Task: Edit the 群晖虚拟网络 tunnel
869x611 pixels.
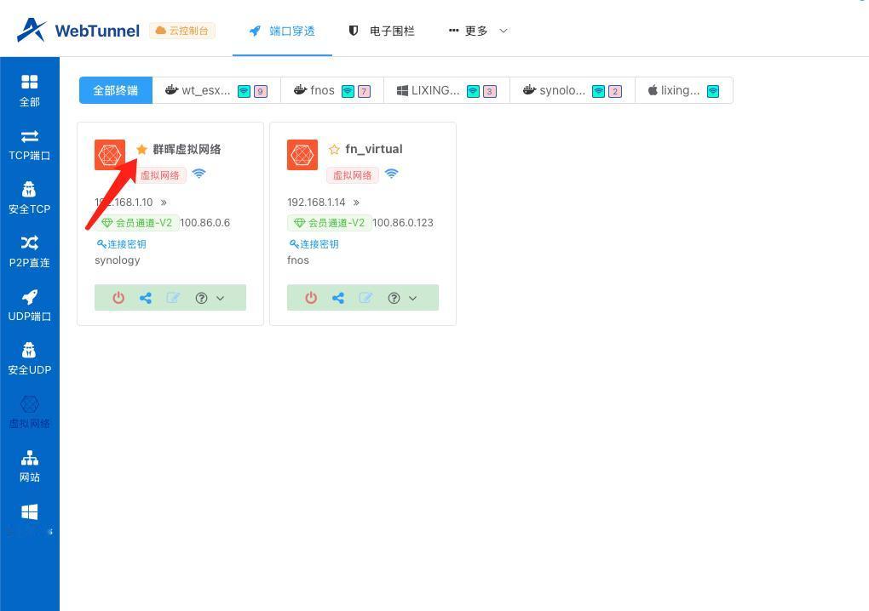Action: [x=173, y=298]
